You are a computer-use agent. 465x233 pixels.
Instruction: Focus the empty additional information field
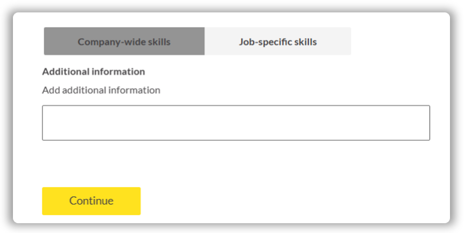236,122
